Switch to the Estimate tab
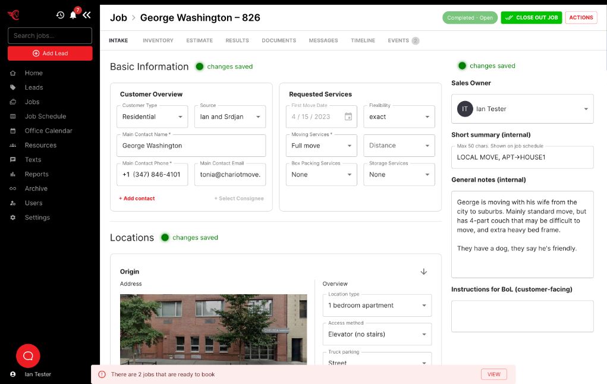Image resolution: width=607 pixels, height=384 pixels. tap(199, 40)
